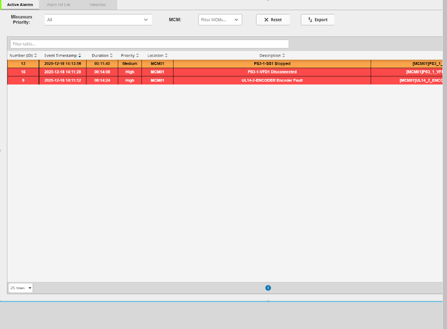Sort by Description column icon

coord(283,56)
